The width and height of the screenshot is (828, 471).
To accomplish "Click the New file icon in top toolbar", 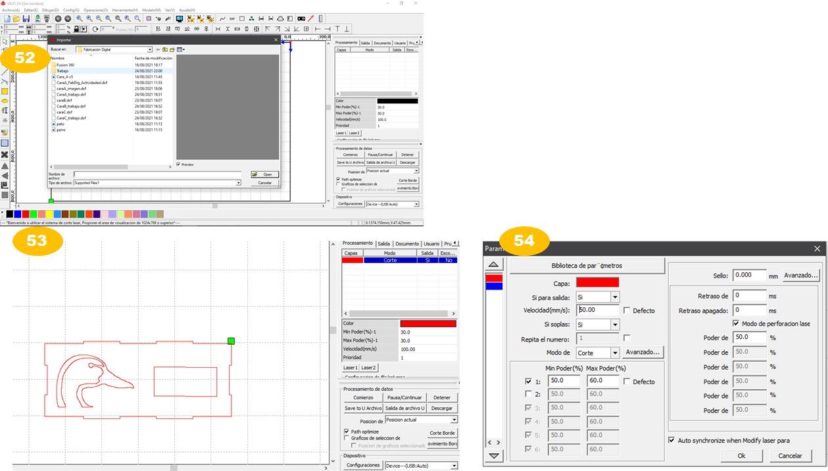I will pyautogui.click(x=7, y=19).
